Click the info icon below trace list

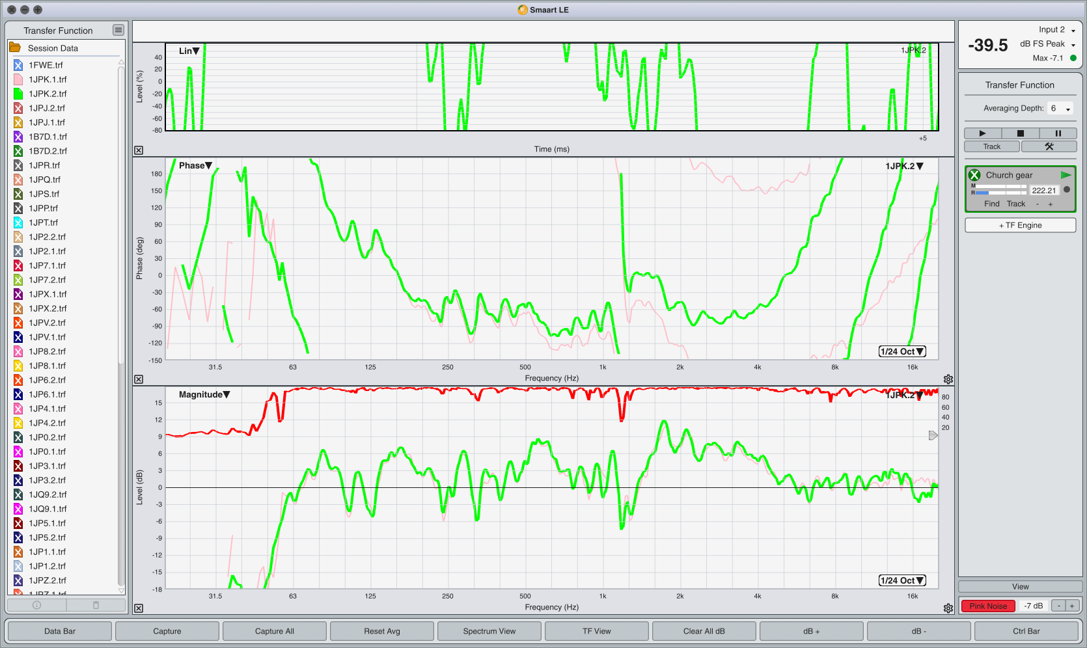pos(36,605)
